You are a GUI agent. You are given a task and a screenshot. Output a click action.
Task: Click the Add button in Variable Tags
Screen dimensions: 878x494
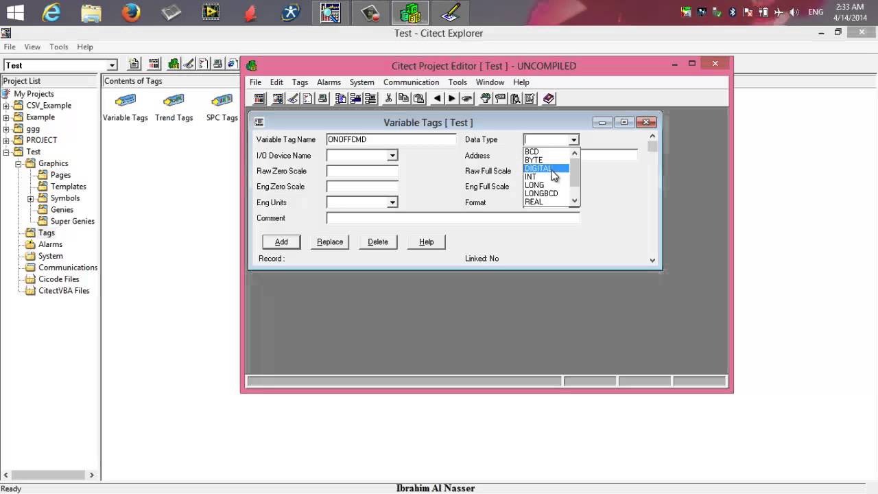[281, 242]
